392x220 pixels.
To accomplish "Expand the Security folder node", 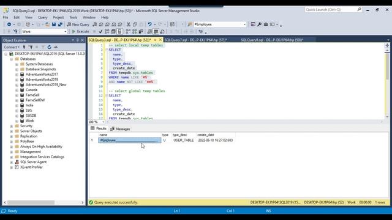I will pos(11,127).
